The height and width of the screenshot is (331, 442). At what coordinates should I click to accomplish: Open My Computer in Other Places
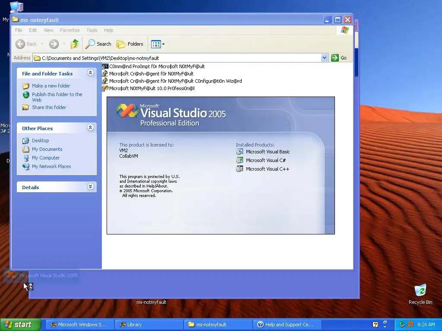pos(46,158)
